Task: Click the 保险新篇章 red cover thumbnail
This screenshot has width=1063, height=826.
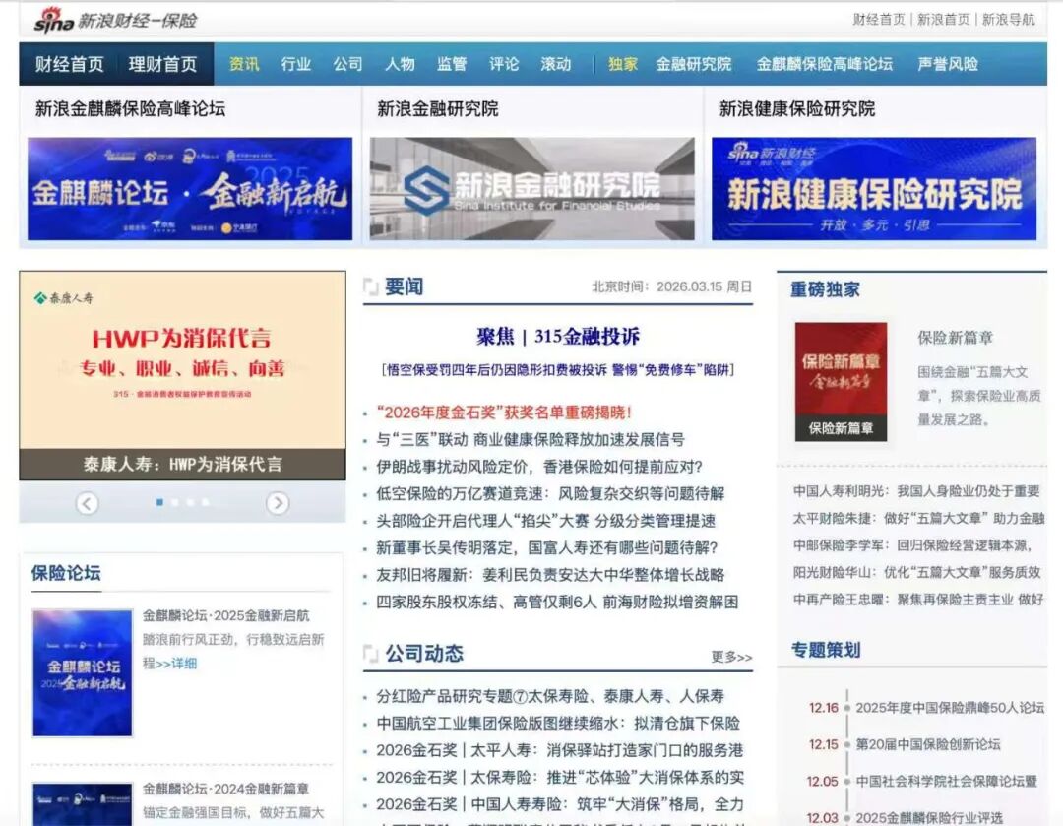Action: [x=841, y=381]
